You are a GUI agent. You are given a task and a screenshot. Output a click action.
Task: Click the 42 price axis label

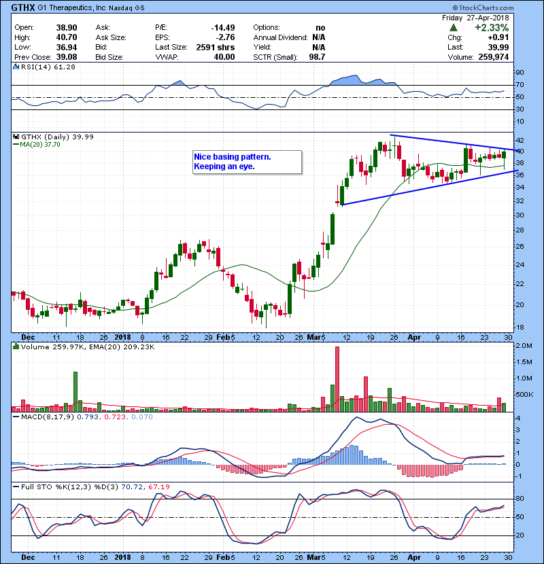tap(520, 140)
